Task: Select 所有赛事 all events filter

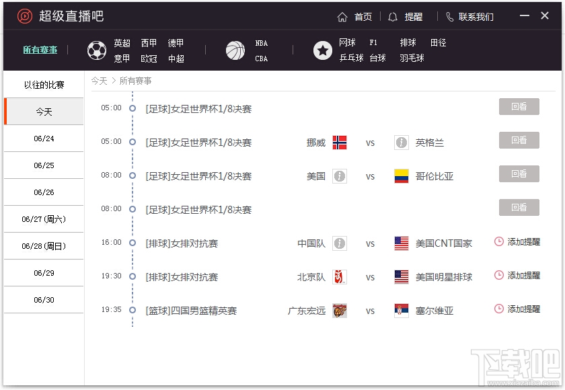Action: click(40, 50)
